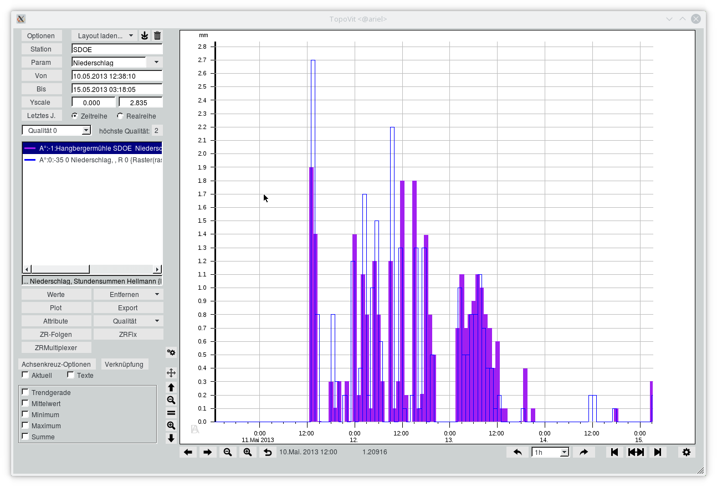Click the save layout download icon

145,35
